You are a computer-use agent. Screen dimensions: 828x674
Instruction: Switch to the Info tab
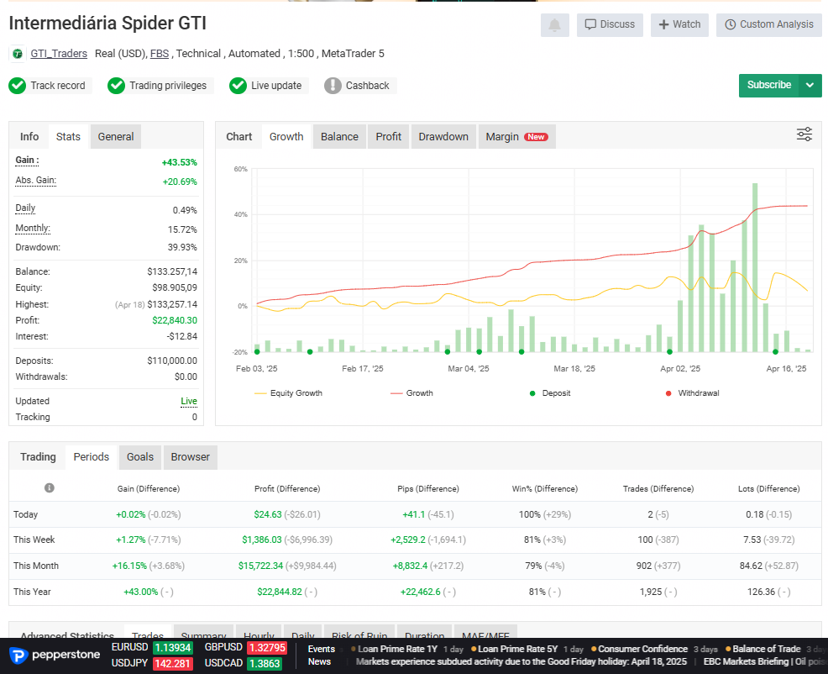tap(29, 136)
